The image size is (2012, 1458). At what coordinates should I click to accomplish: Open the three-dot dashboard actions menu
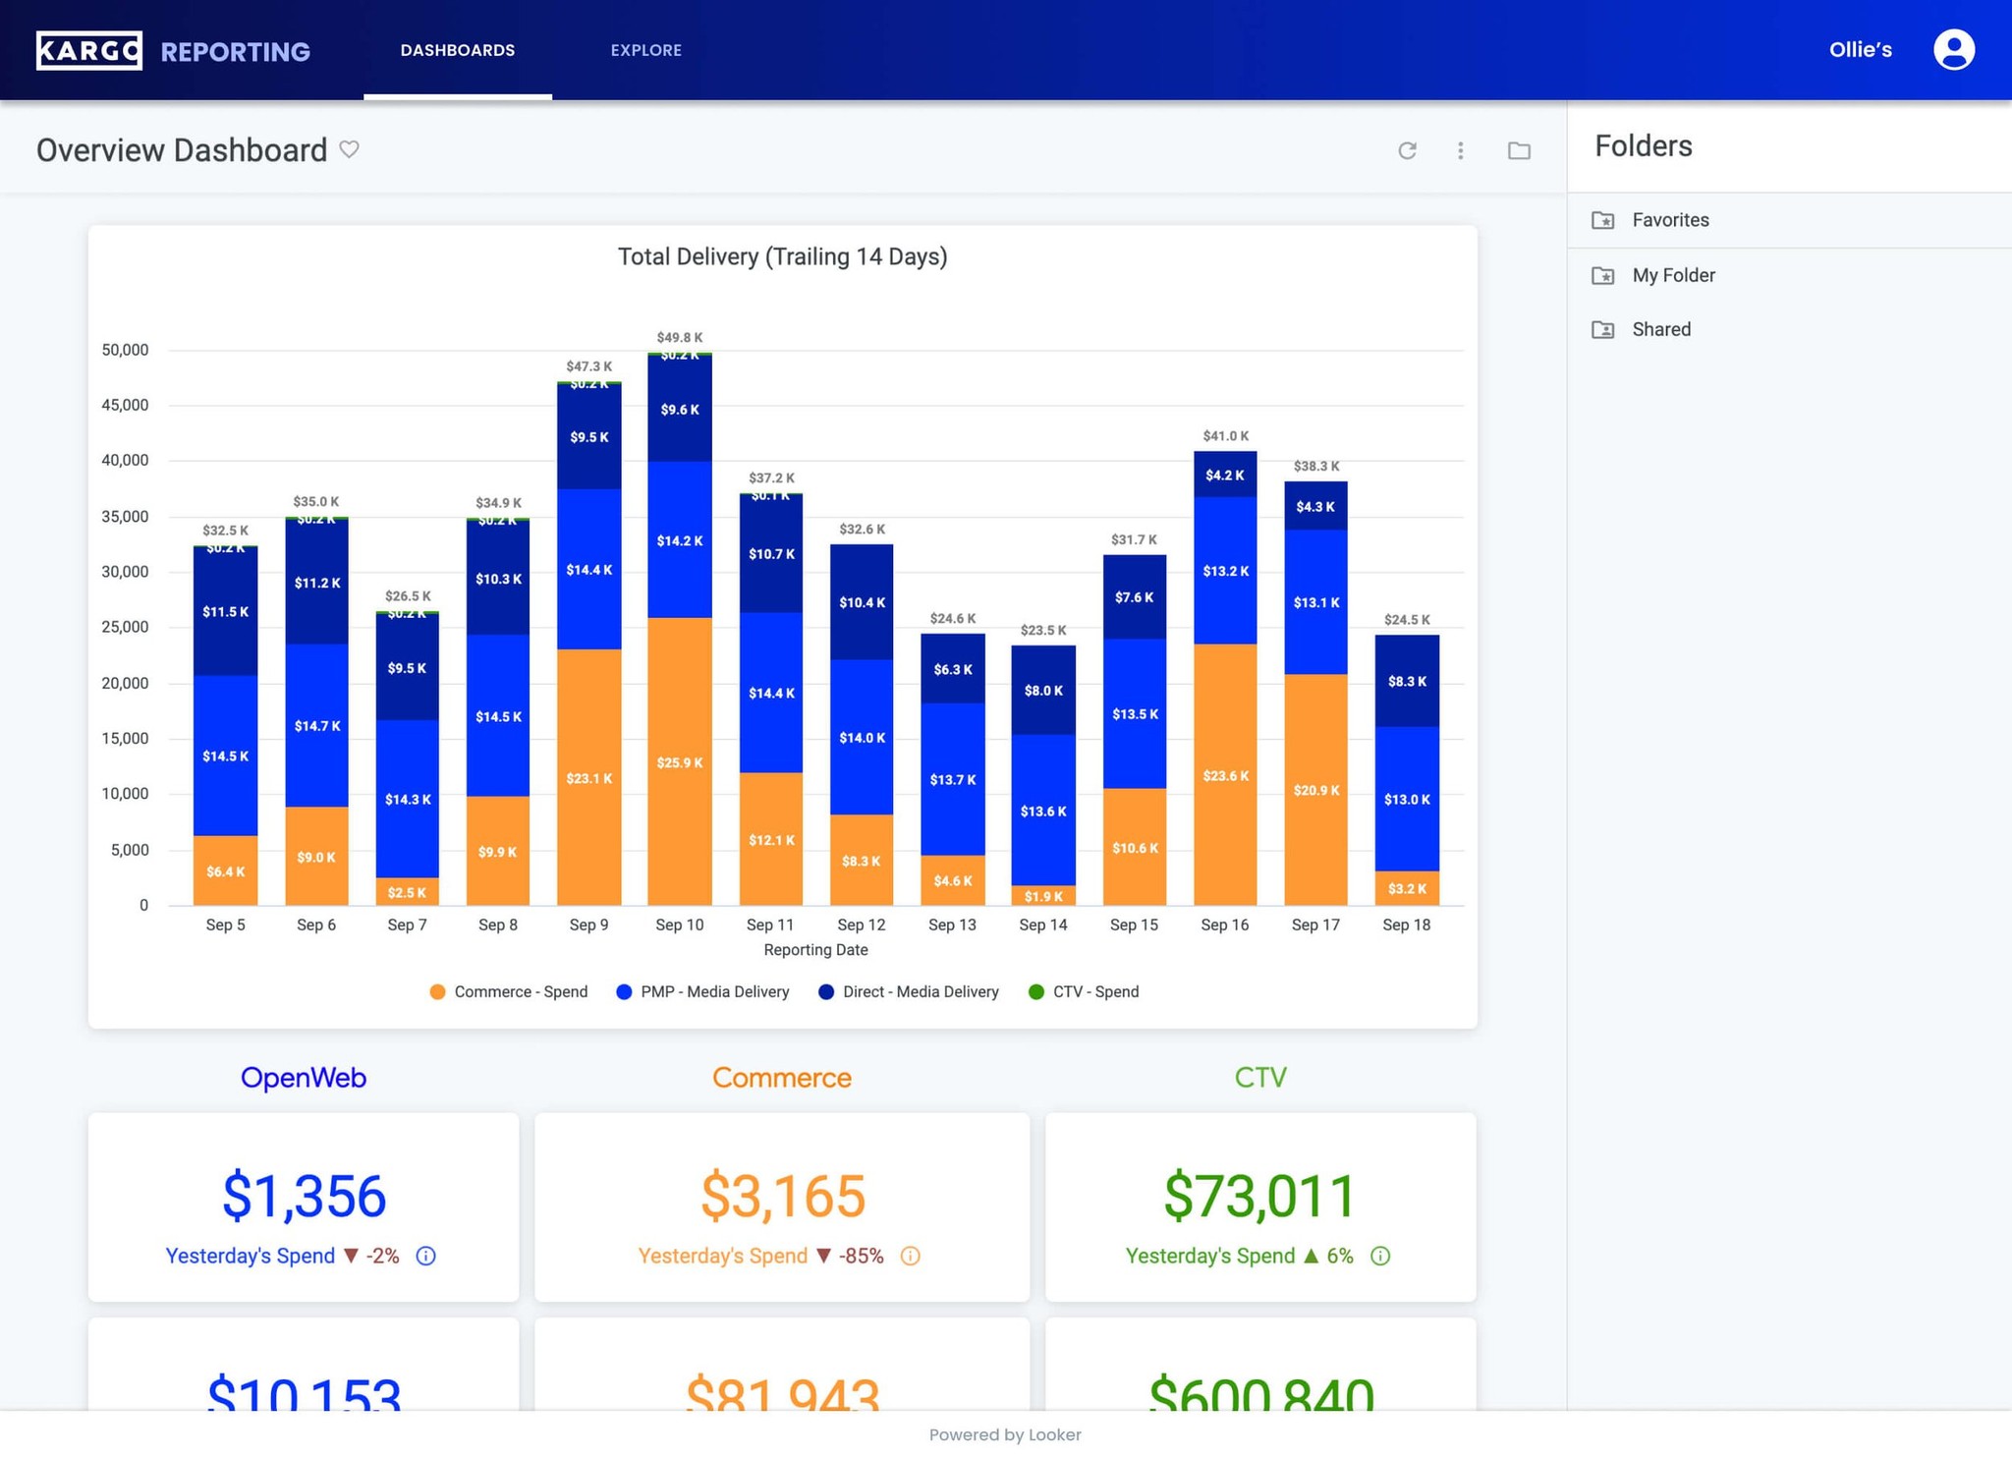tap(1461, 150)
